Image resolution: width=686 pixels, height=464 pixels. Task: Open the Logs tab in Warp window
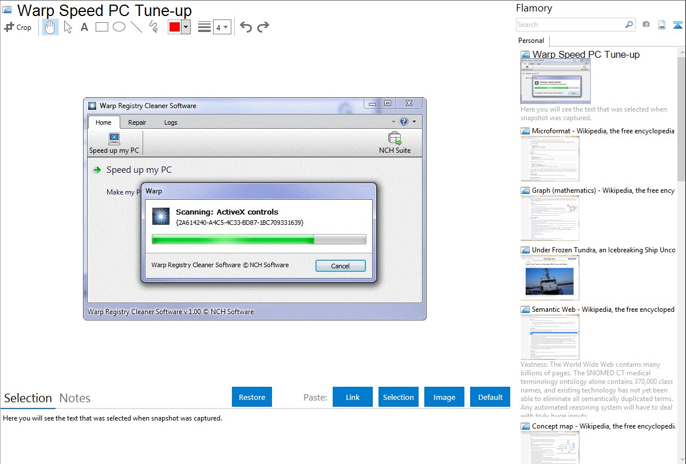pos(171,122)
